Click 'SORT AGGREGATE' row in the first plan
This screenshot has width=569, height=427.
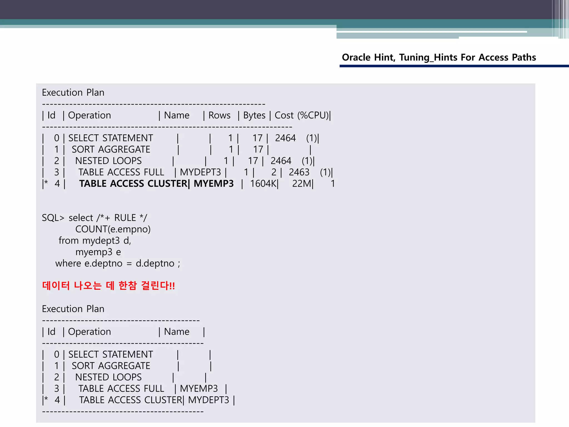tap(111, 150)
